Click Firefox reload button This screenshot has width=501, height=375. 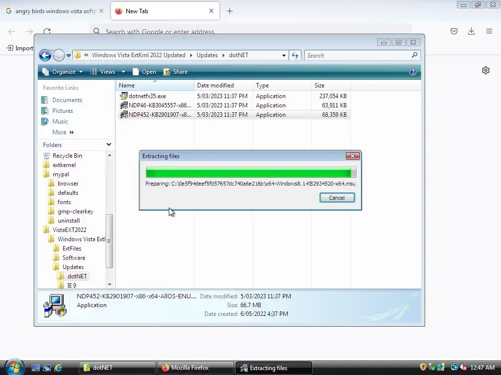click(47, 31)
